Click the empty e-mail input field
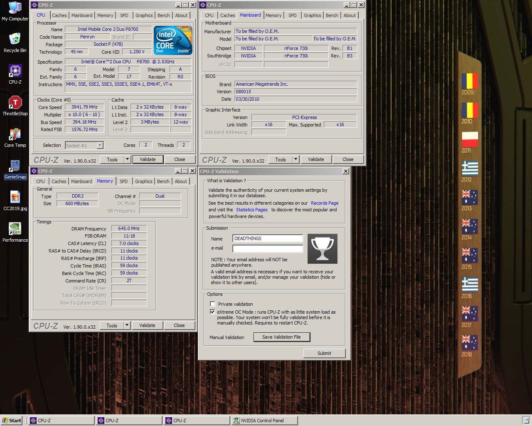This screenshot has height=426, width=532. click(x=268, y=248)
